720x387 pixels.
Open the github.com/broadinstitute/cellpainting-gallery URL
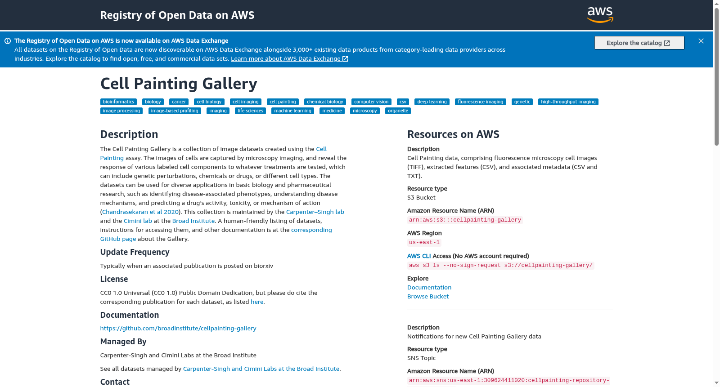click(x=178, y=329)
